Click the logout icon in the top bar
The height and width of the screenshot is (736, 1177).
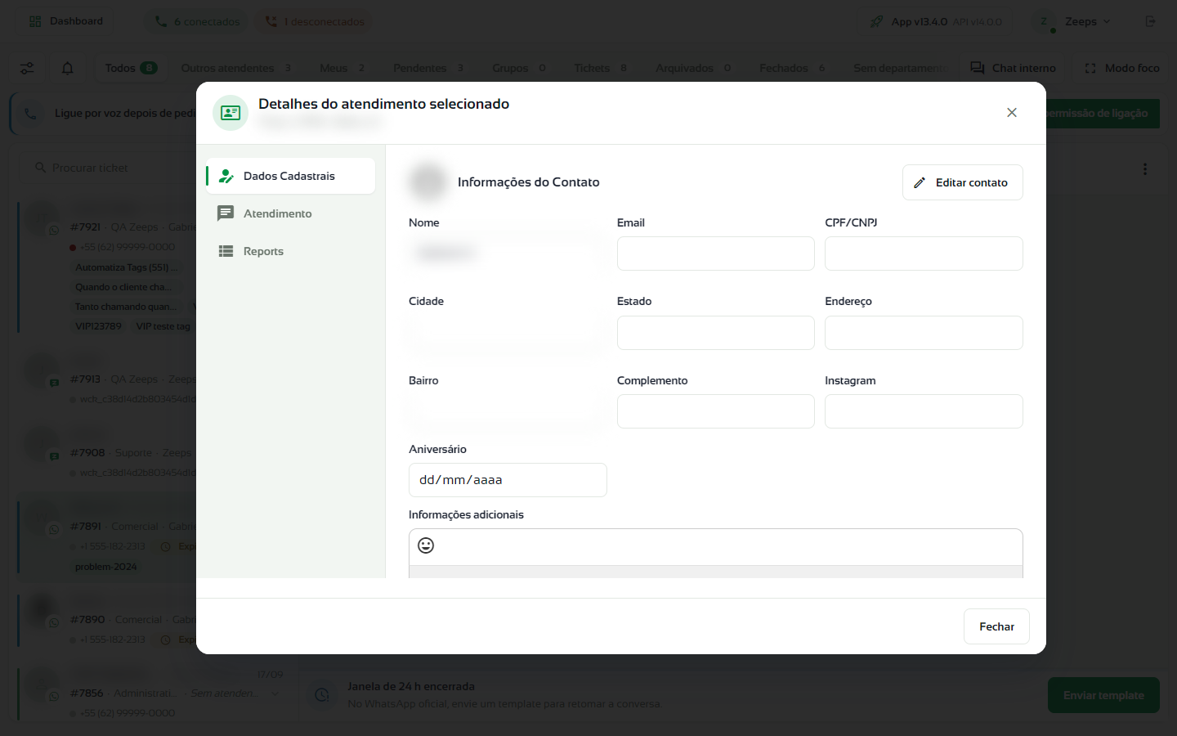pos(1150,21)
